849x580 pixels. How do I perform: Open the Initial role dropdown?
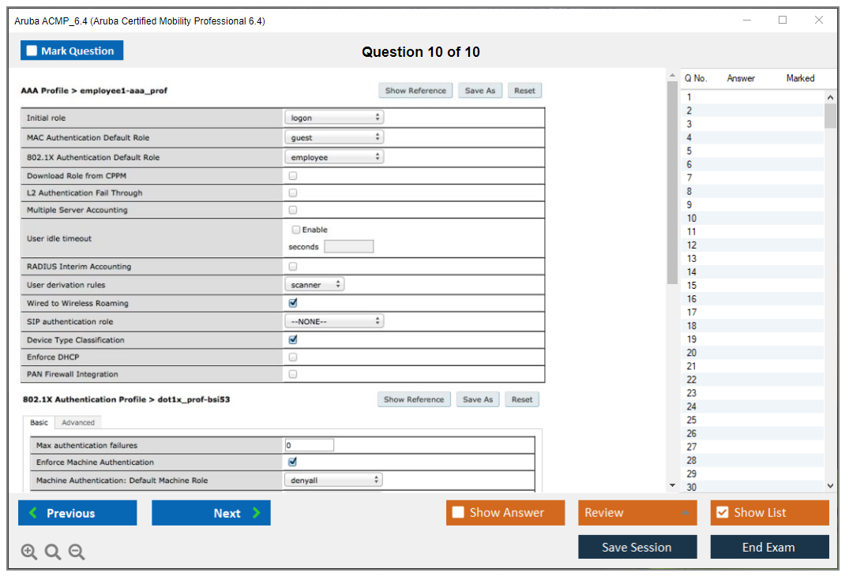(x=333, y=118)
